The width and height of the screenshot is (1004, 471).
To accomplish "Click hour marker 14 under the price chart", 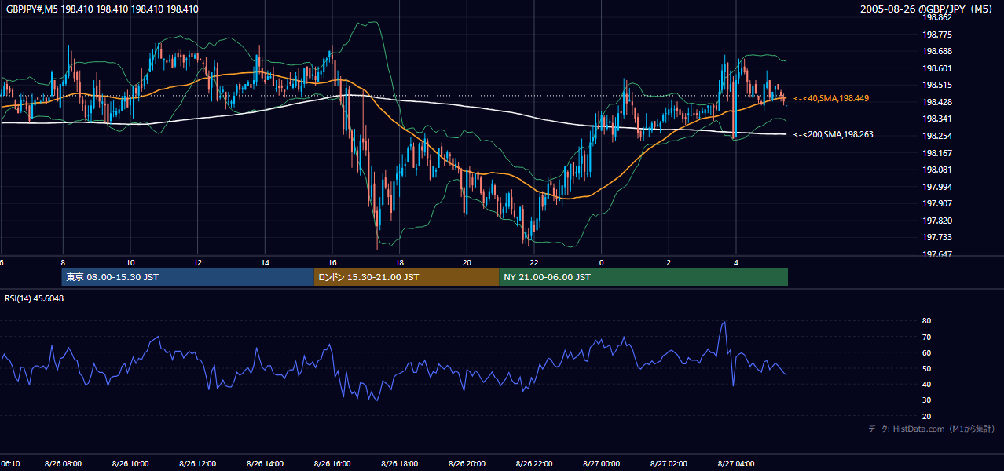I will click(x=265, y=262).
